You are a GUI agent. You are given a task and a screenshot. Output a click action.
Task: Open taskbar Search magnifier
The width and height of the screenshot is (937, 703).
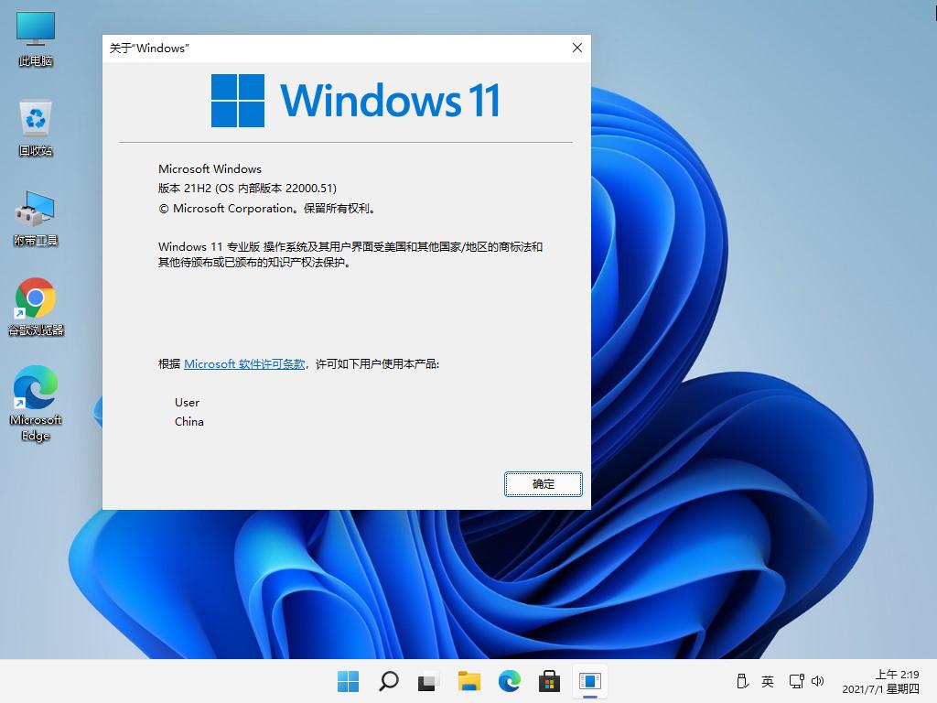(388, 681)
